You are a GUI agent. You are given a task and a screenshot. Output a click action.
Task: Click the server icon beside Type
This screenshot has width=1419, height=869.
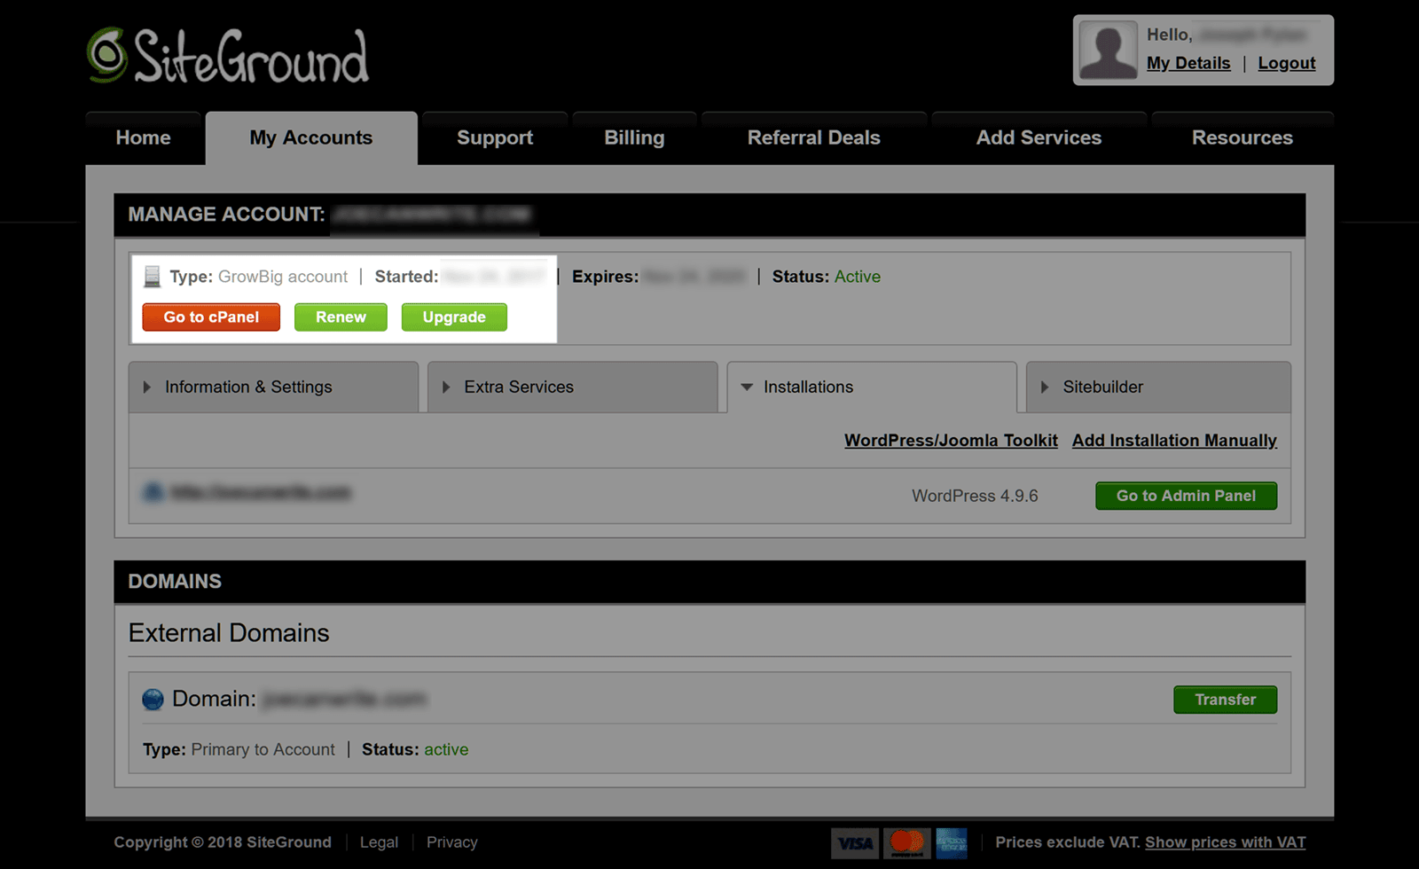(153, 277)
